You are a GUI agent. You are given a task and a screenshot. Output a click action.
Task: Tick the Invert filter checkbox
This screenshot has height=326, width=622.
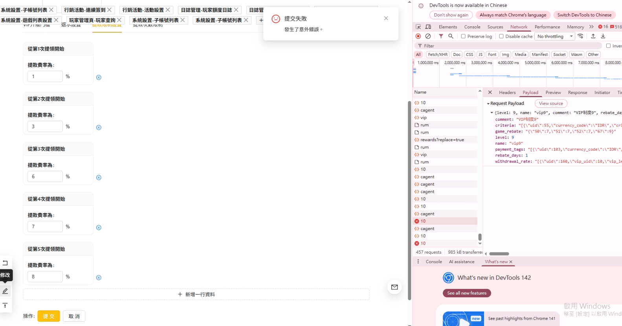pos(608,46)
